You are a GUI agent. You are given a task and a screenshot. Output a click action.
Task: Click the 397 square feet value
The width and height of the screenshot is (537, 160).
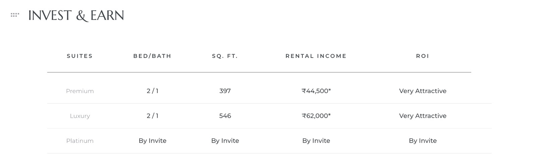click(x=225, y=91)
